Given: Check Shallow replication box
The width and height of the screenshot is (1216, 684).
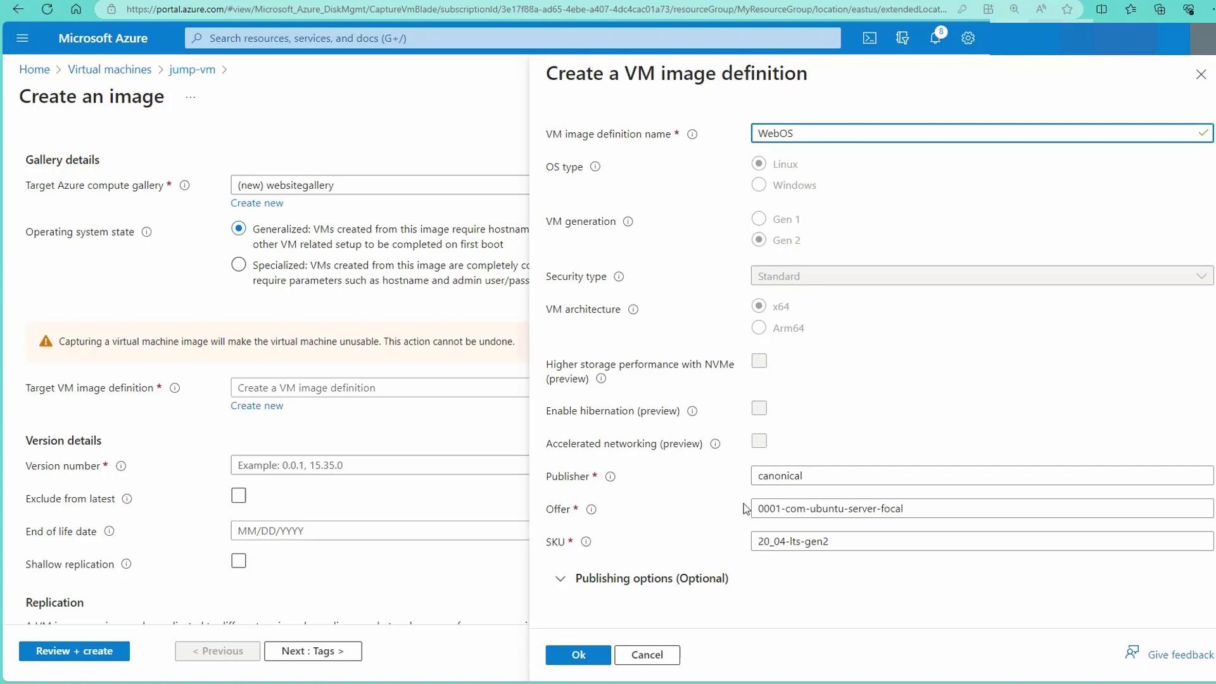Looking at the screenshot, I should 238,561.
